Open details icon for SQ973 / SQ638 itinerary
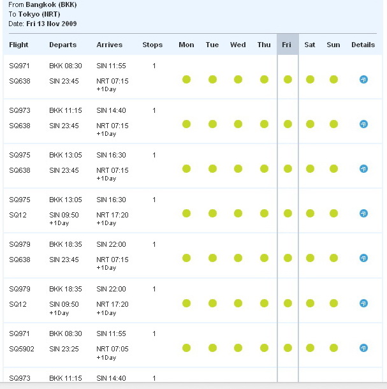Image resolution: width=387 pixels, height=389 pixels. 363,124
